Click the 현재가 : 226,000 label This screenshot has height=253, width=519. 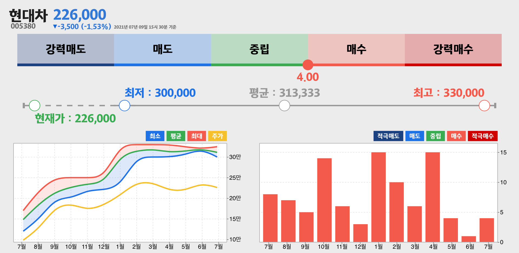[x=75, y=119]
